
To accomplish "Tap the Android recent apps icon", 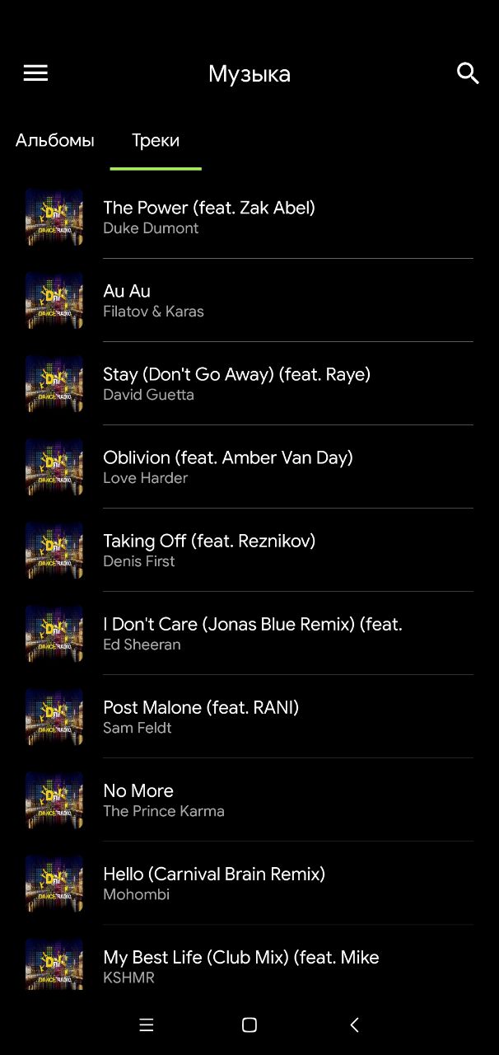I will [x=147, y=1025].
